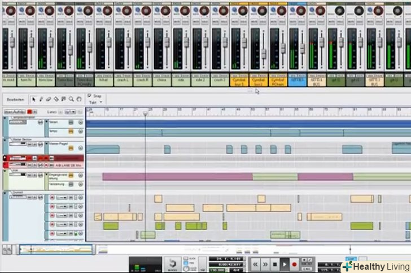The image size is (411, 273).
Task: Stop playback with the stop button
Action: [275, 264]
